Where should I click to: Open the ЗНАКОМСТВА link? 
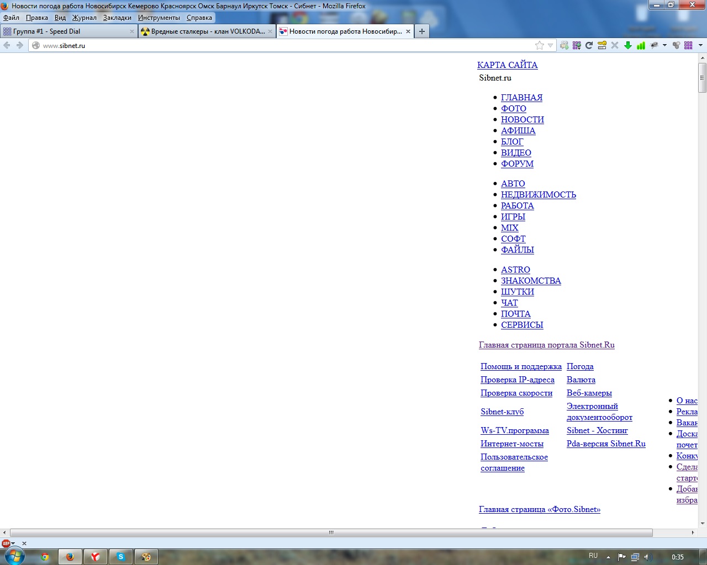(531, 280)
